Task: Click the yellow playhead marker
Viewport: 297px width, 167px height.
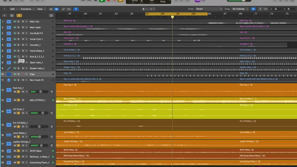Action: pyautogui.click(x=172, y=17)
